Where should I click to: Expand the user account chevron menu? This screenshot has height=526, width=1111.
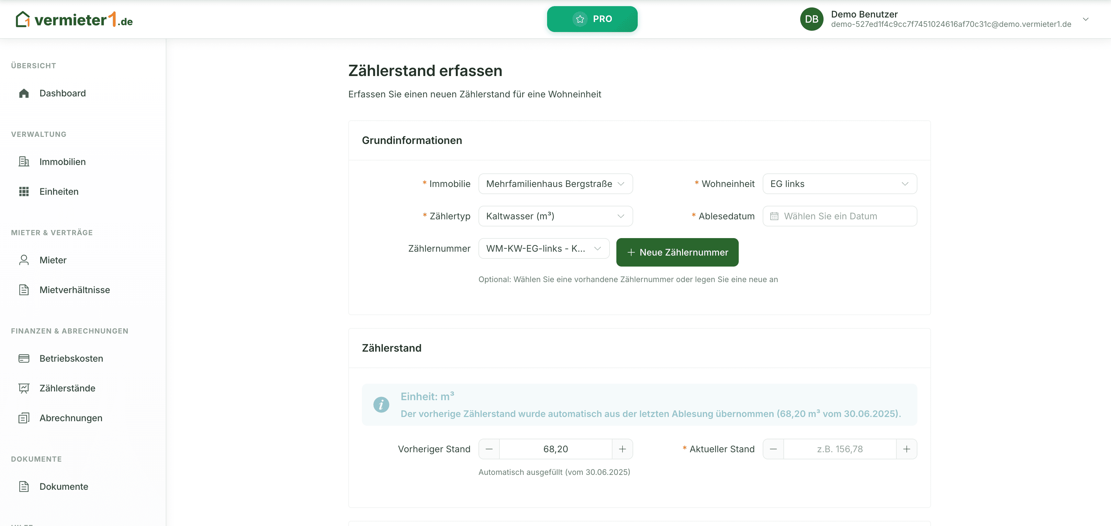1085,19
